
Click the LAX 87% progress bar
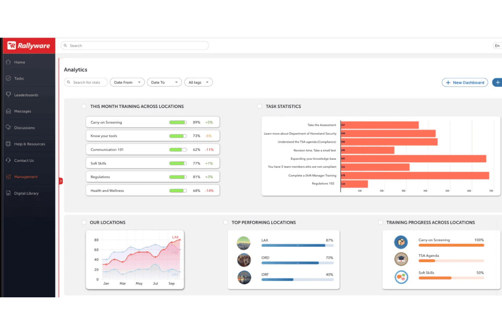point(297,245)
